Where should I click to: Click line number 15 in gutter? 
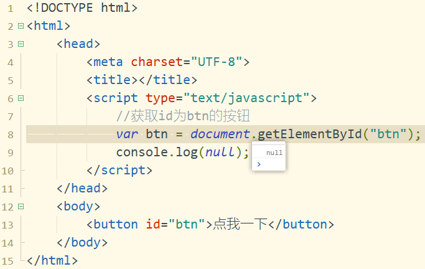7,262
